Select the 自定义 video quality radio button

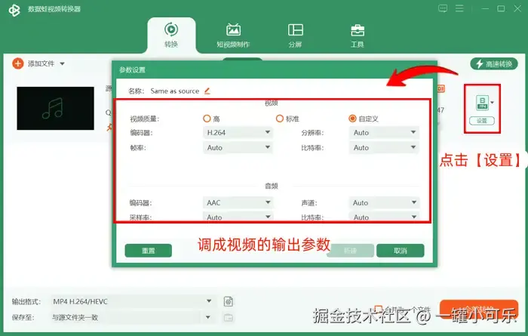(x=352, y=119)
